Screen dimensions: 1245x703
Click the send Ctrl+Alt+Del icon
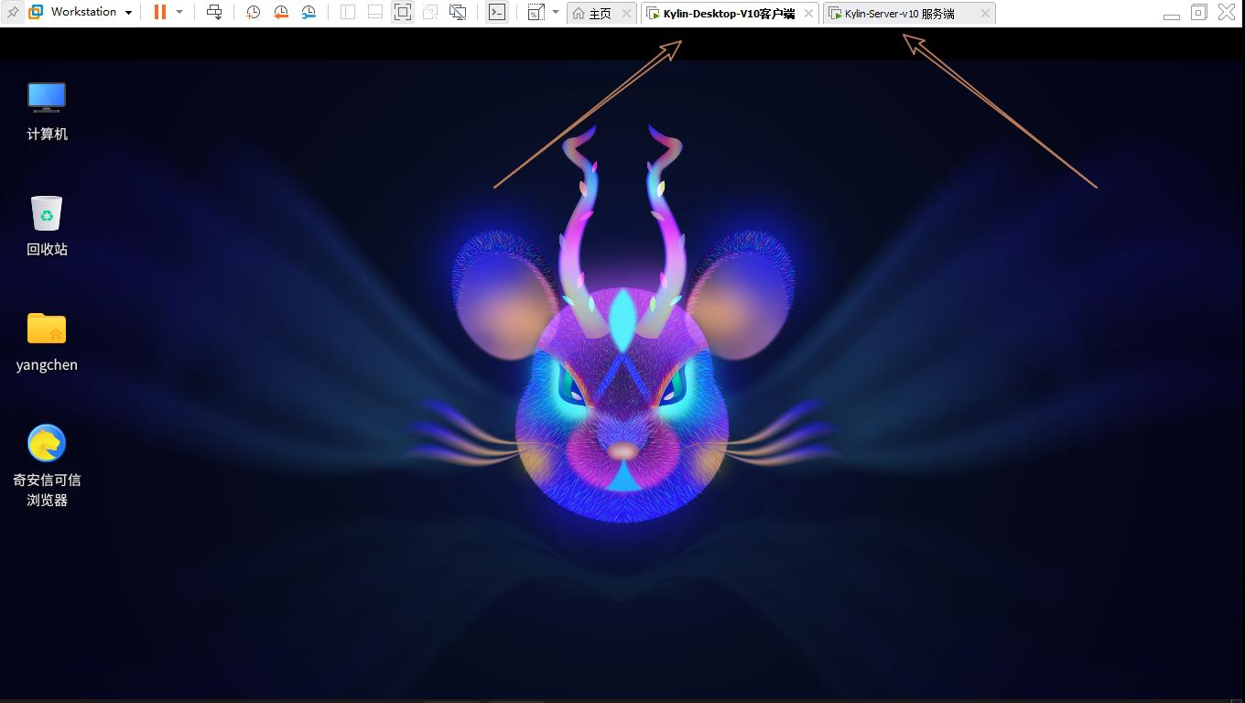click(214, 13)
